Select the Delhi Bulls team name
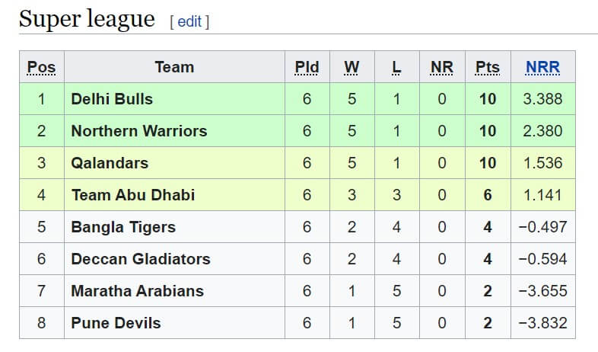The image size is (598, 352). (112, 99)
